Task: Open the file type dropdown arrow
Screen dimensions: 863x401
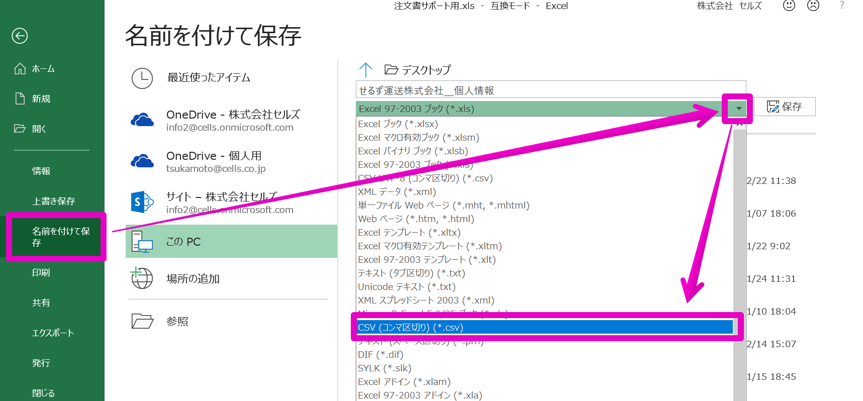Action: [x=738, y=109]
